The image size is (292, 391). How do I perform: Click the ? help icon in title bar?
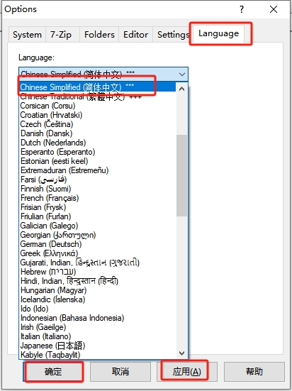242,9
